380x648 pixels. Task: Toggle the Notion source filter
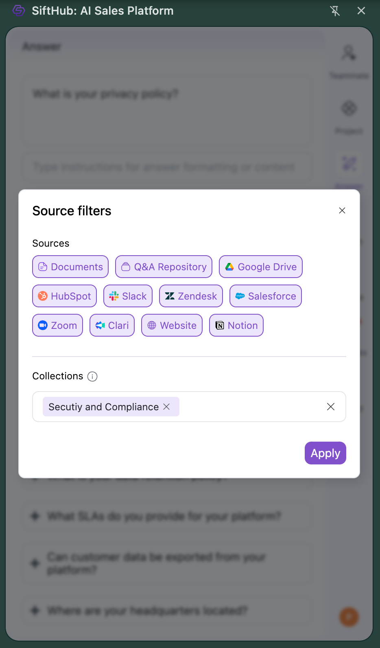(236, 325)
